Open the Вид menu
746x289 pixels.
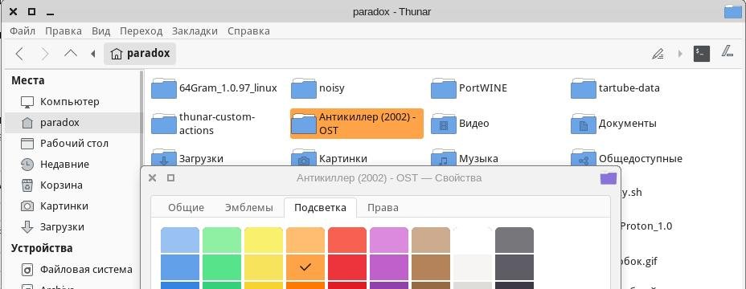[x=100, y=31]
